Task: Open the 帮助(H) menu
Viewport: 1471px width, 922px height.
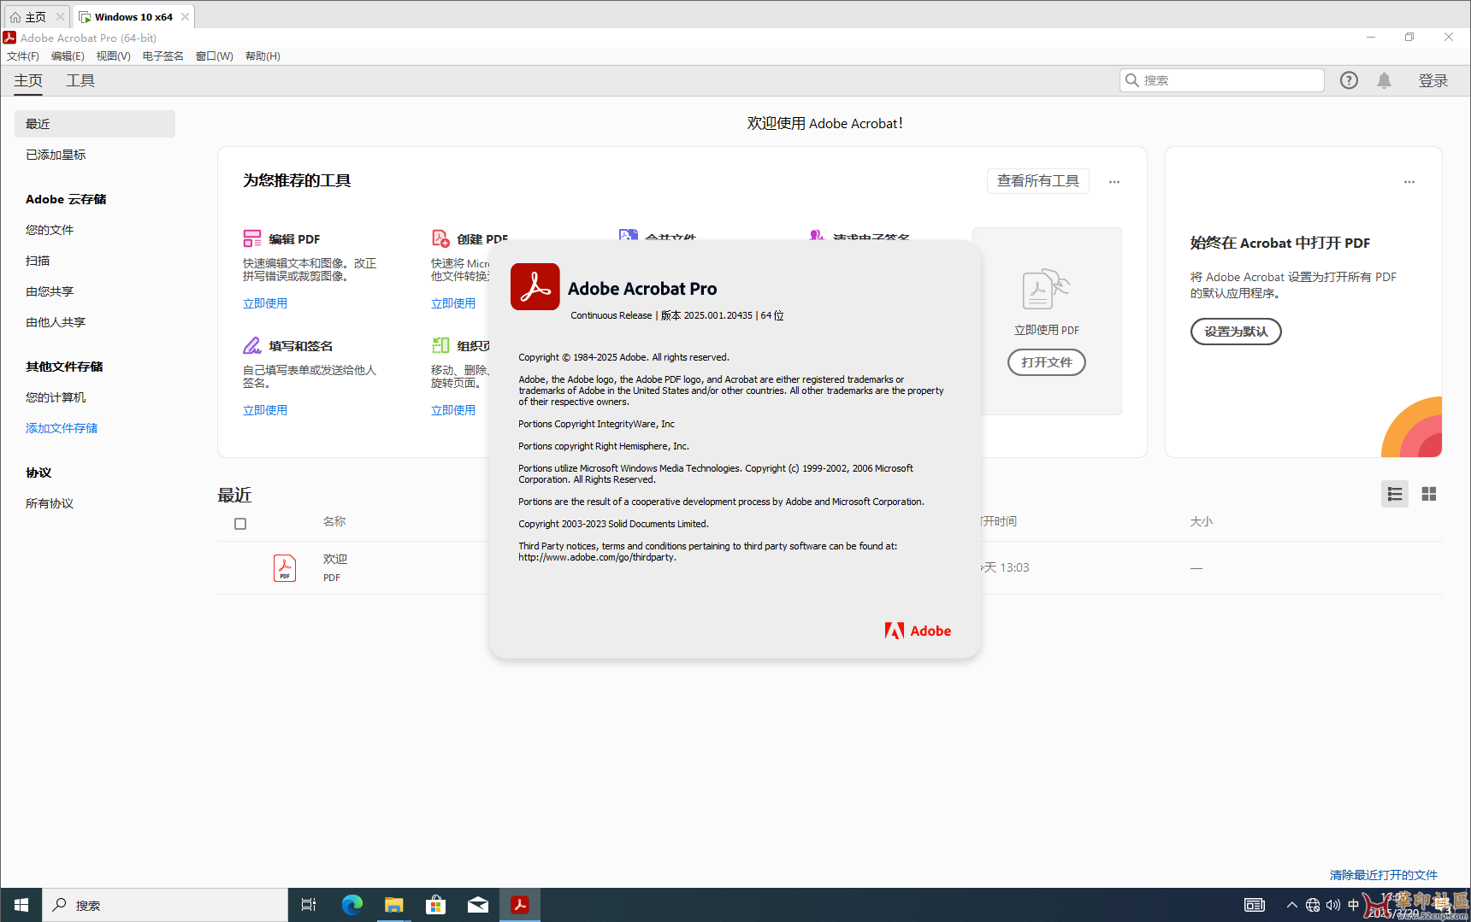Action: coord(263,56)
